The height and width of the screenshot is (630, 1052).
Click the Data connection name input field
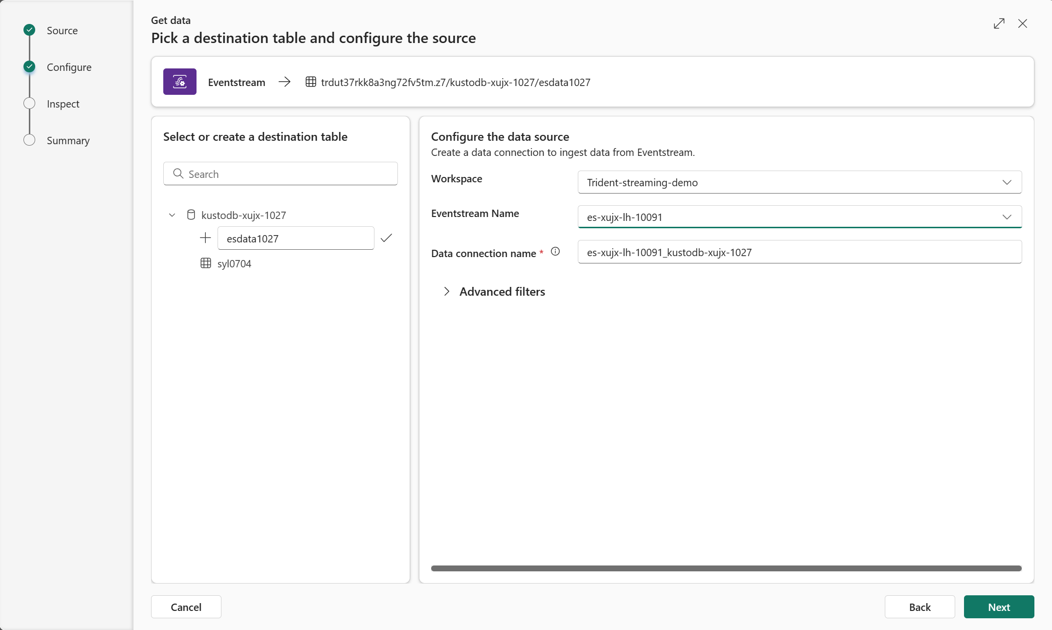(800, 252)
